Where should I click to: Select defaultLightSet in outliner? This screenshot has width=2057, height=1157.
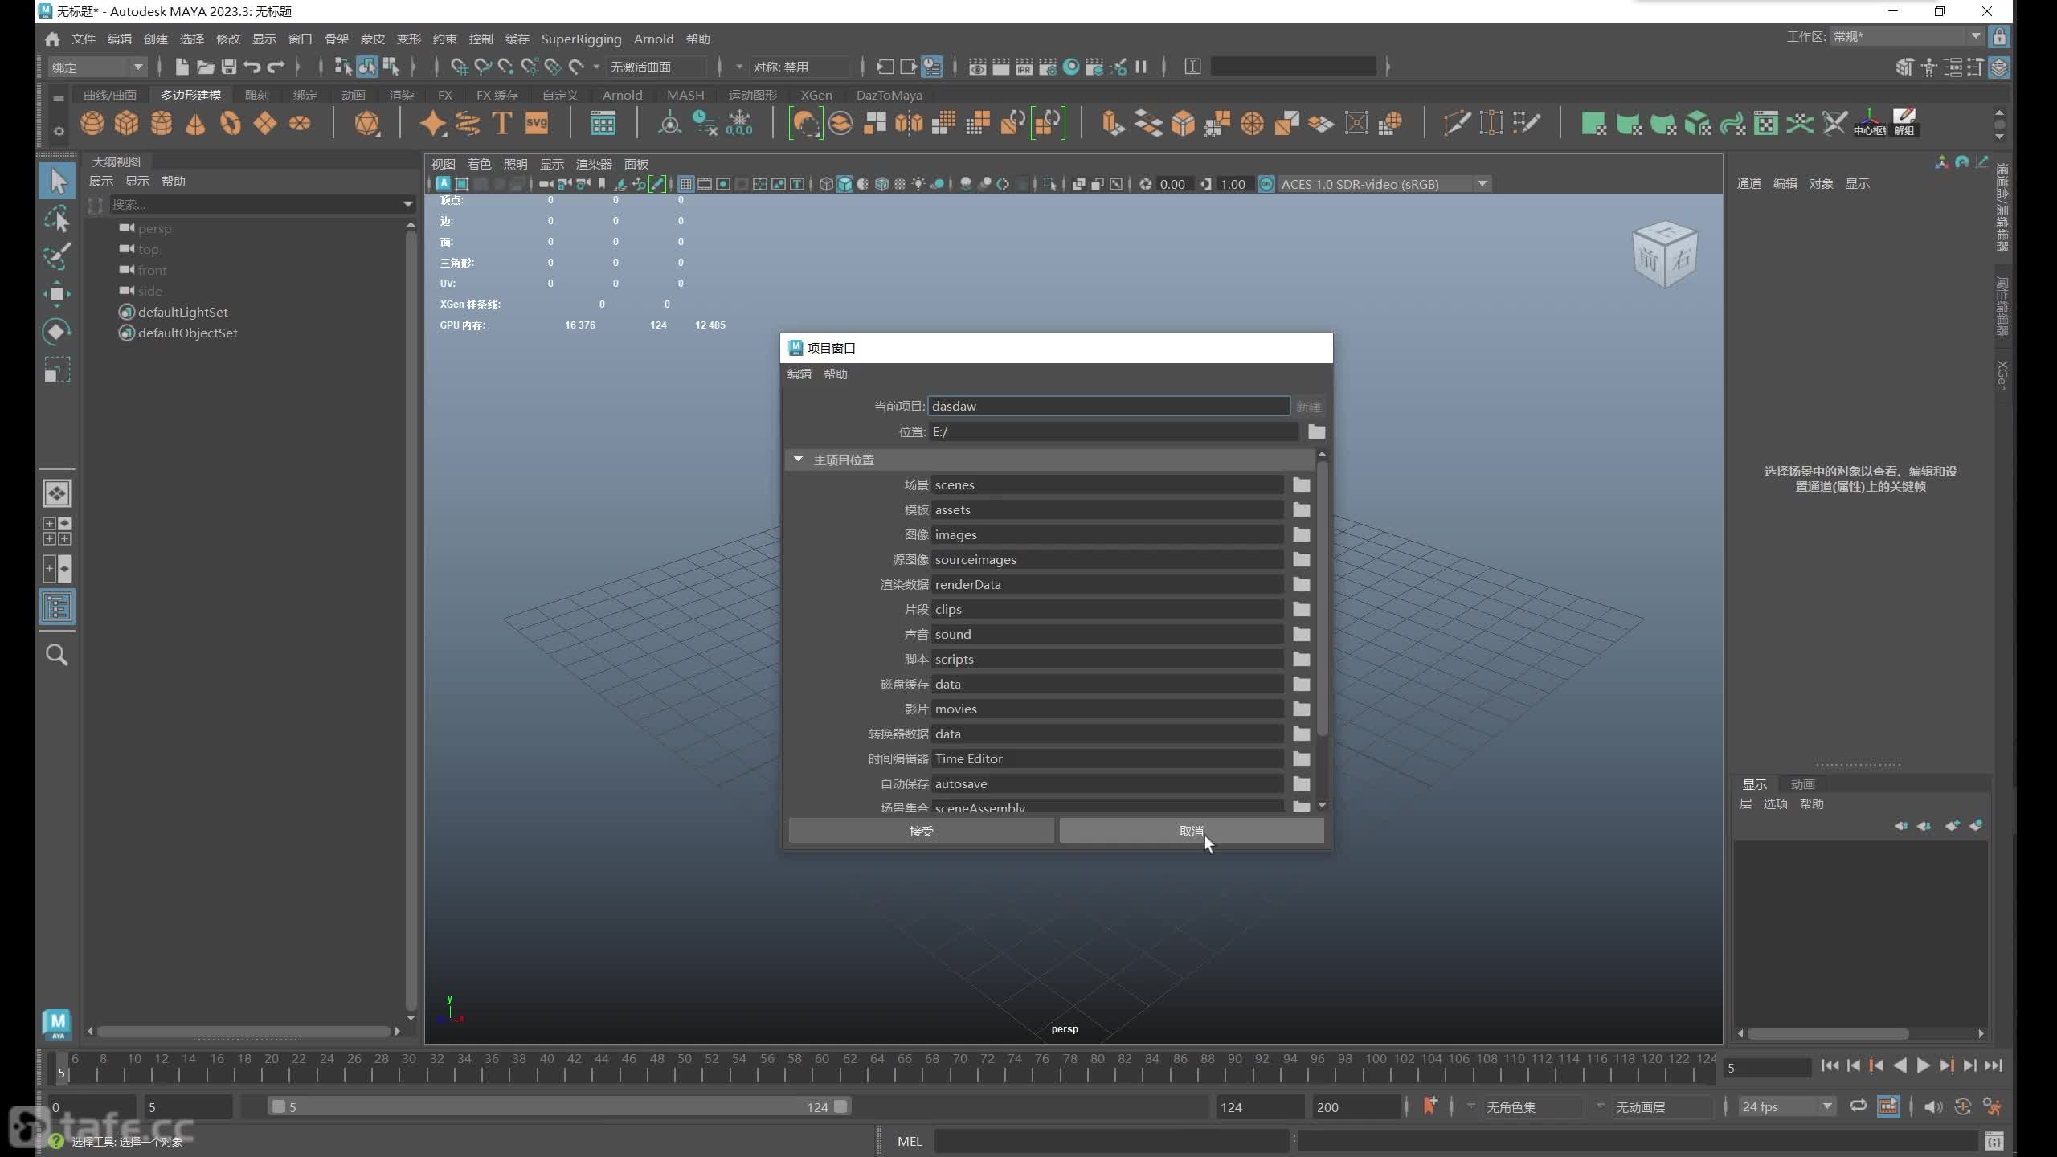pos(182,312)
